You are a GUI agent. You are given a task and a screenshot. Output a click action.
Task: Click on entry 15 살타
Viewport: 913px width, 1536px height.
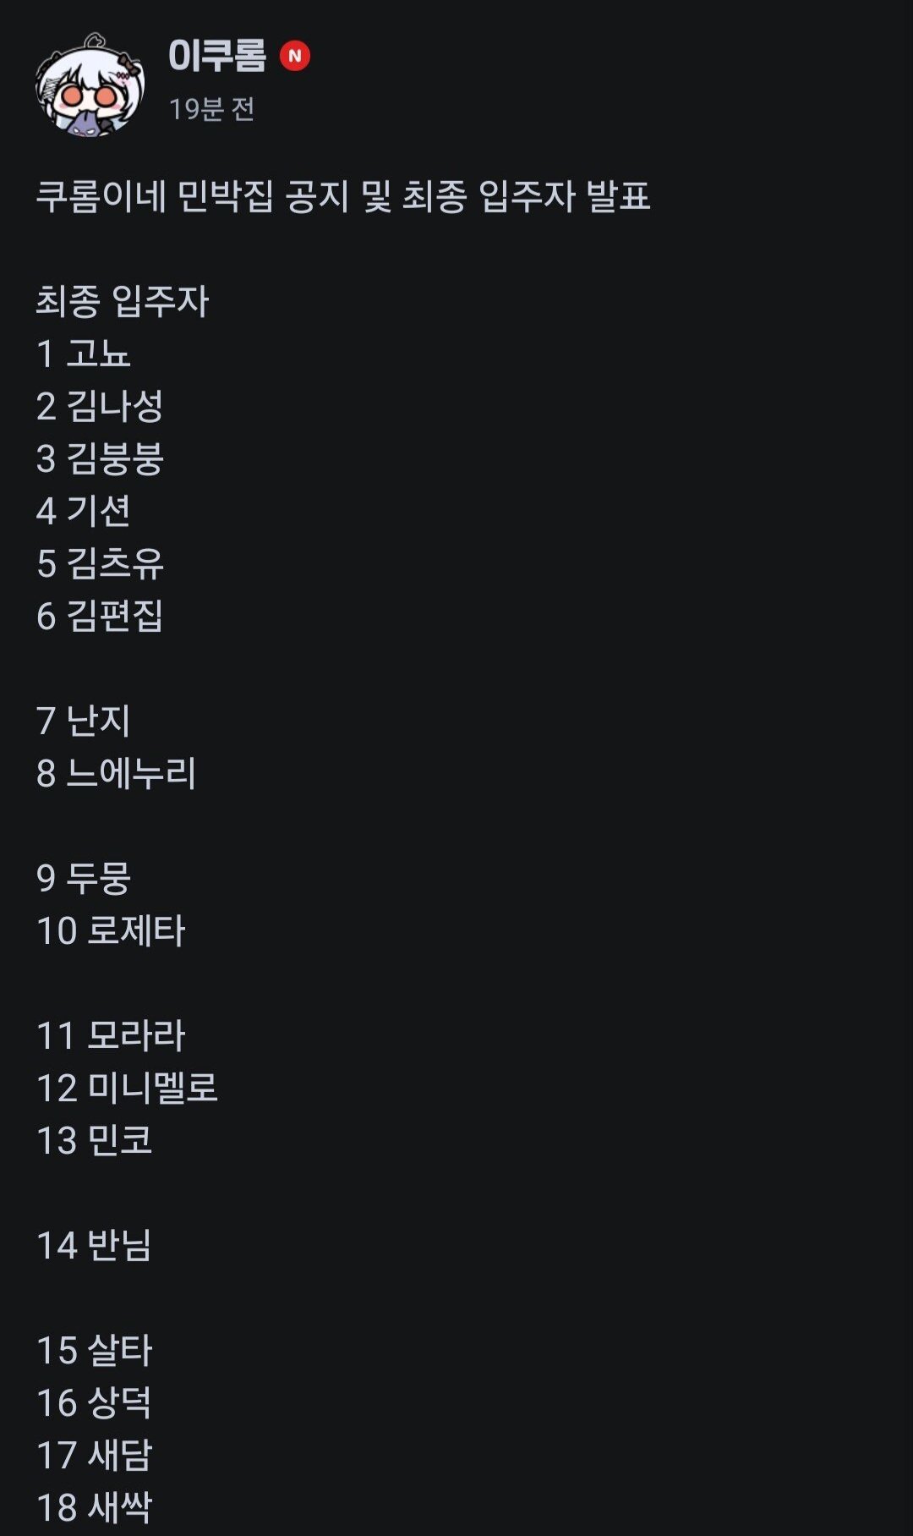(94, 1350)
